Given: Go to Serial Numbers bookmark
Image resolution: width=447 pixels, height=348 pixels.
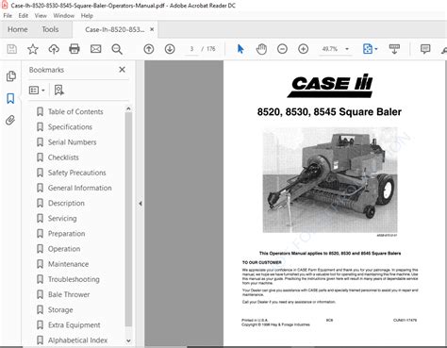Looking at the screenshot, I should tap(72, 142).
